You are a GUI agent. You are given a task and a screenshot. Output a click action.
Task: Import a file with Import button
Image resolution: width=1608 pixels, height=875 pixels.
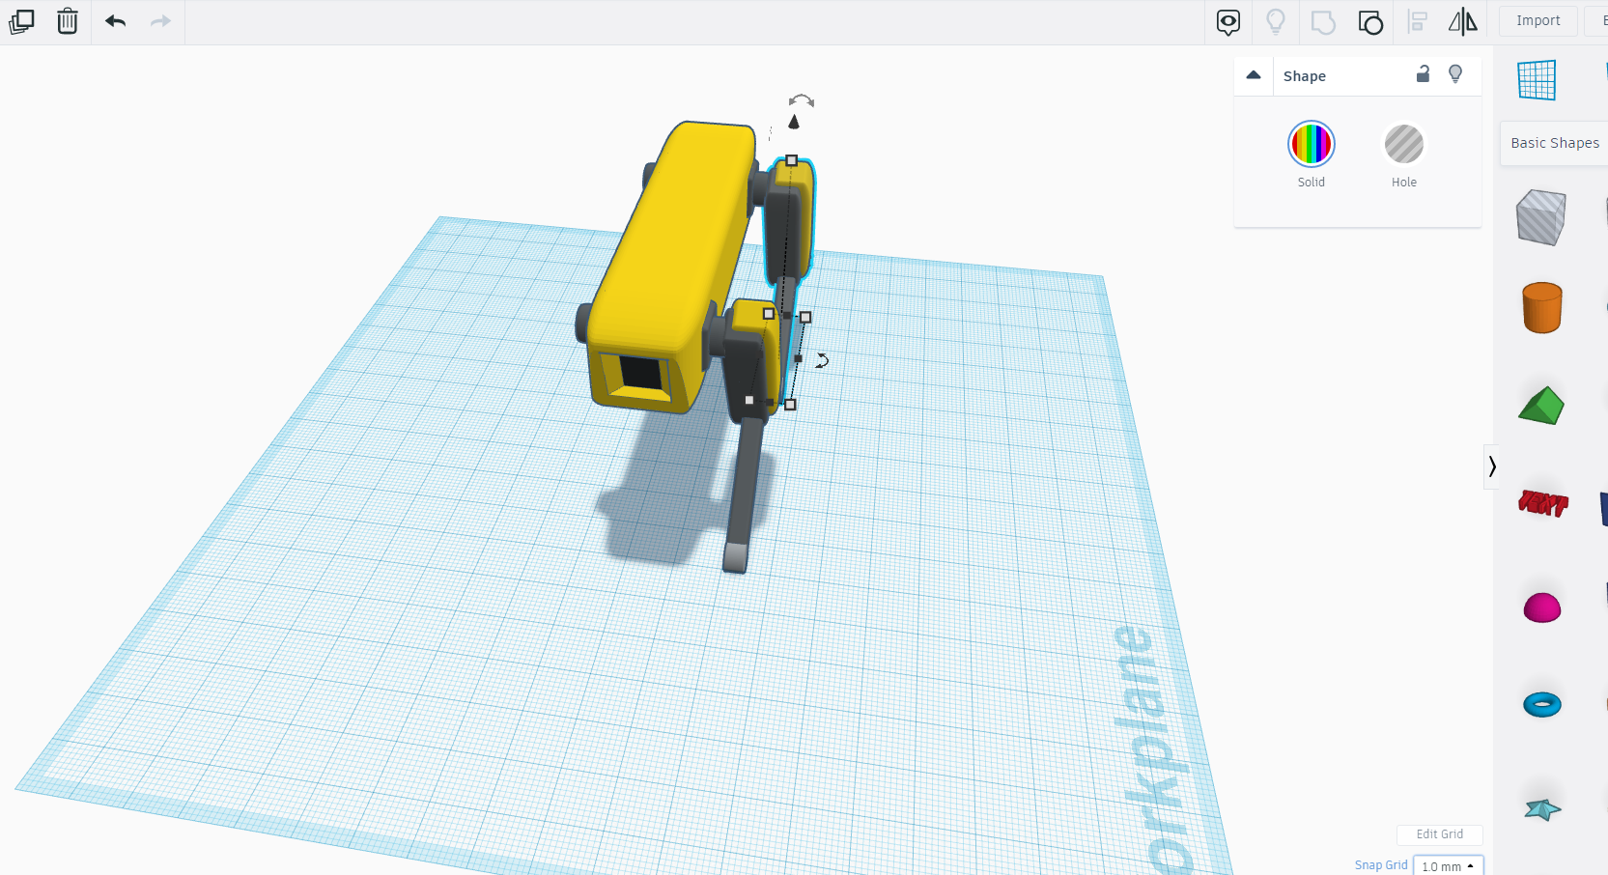click(x=1537, y=20)
